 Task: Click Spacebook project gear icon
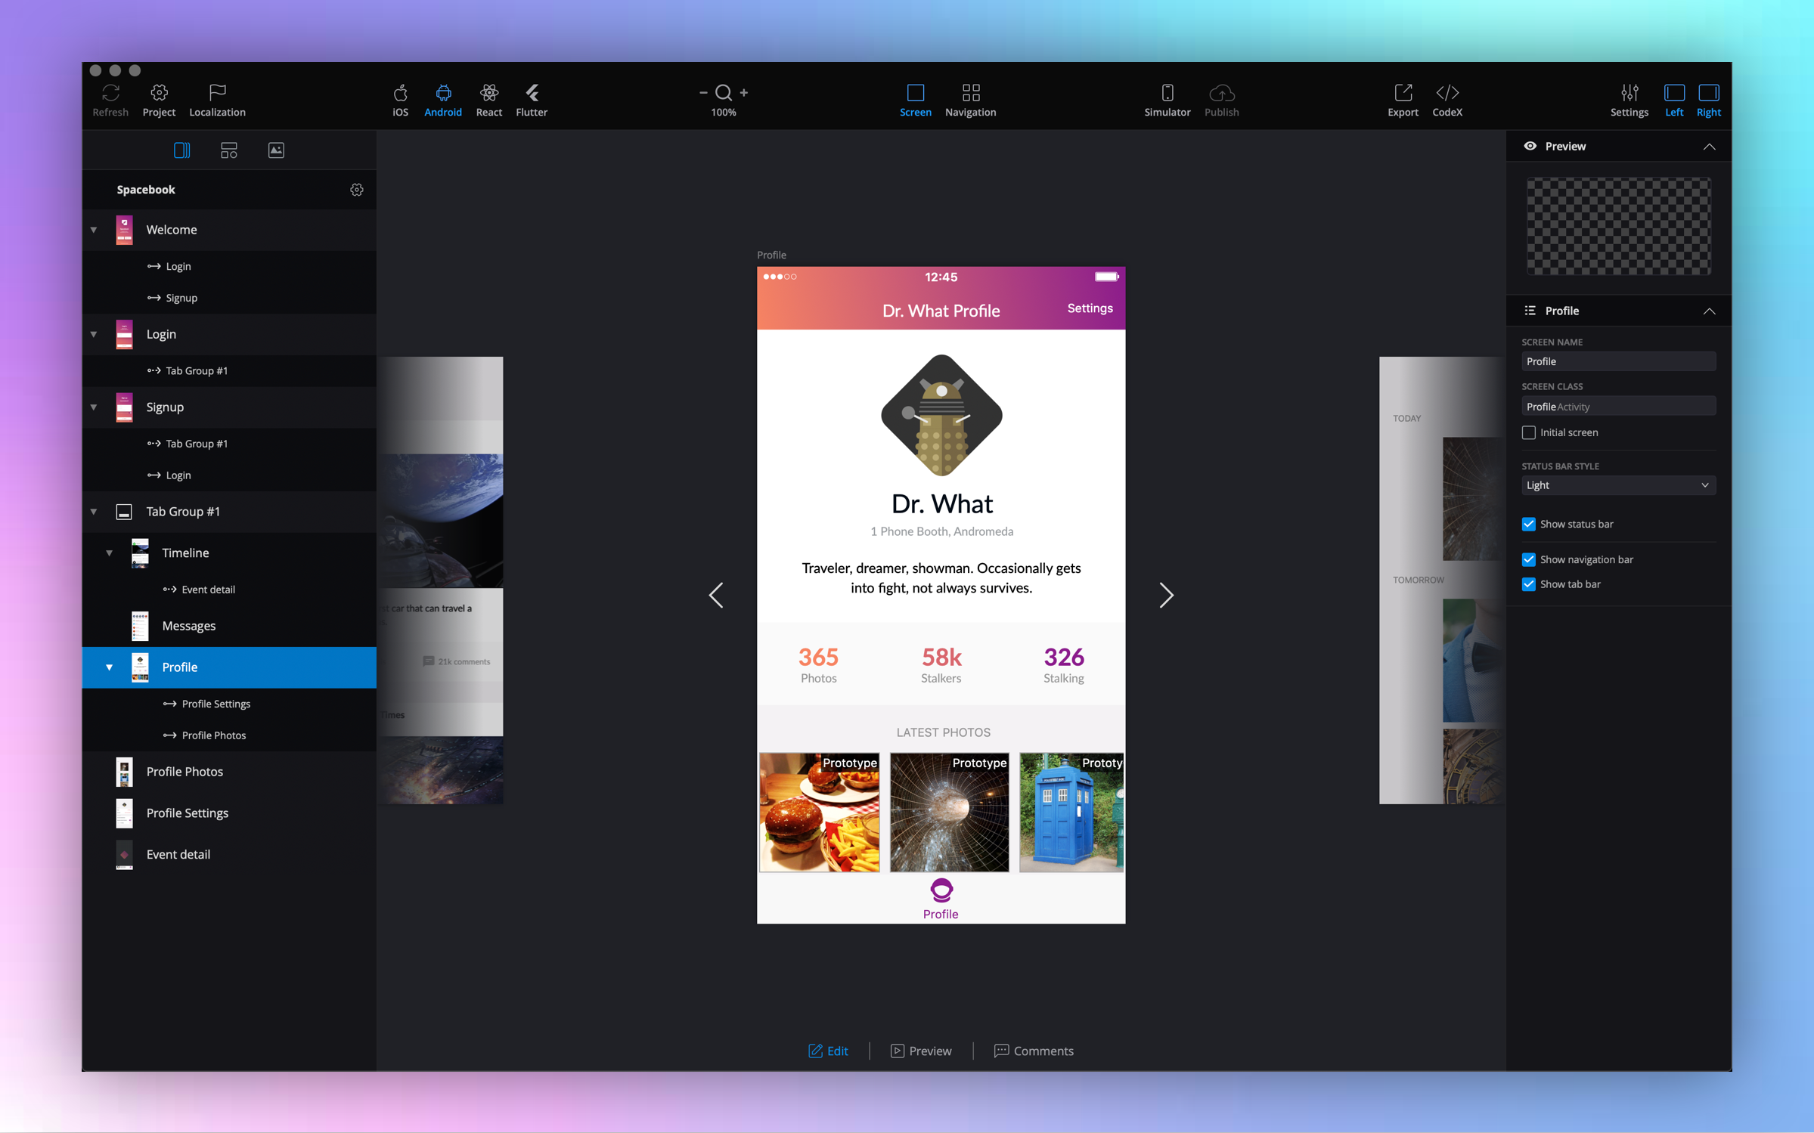click(357, 190)
